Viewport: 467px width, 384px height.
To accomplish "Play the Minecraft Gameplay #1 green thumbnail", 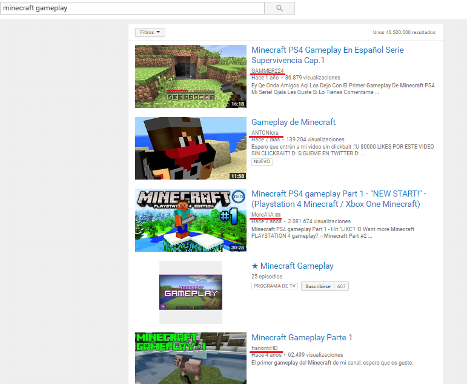I will click(x=190, y=358).
